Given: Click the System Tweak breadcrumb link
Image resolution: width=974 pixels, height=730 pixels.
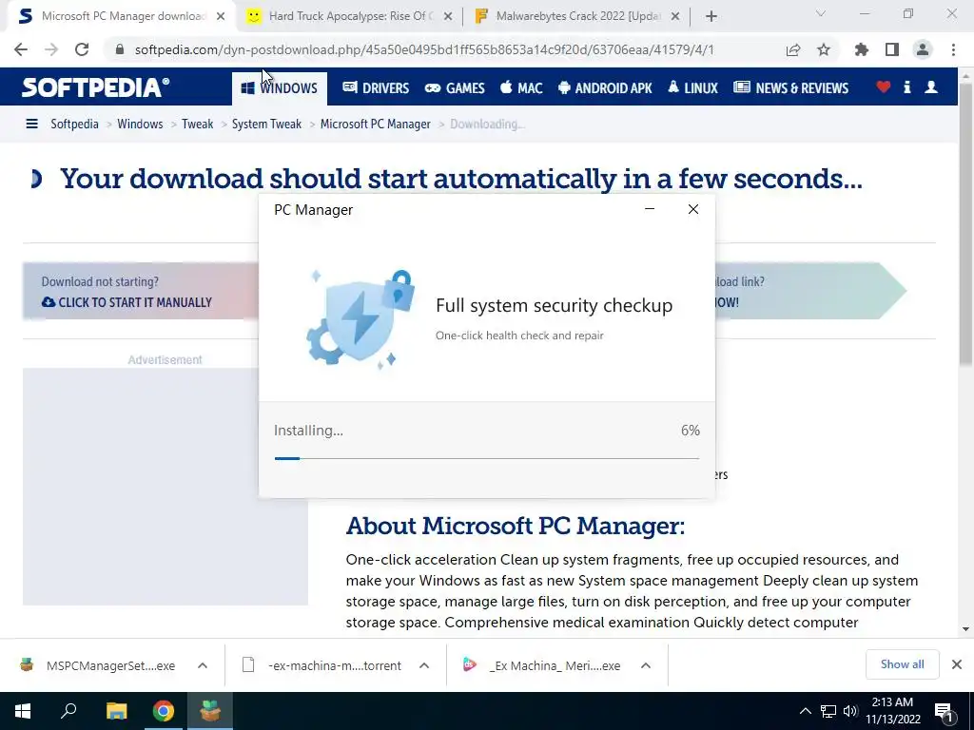Looking at the screenshot, I should [266, 125].
